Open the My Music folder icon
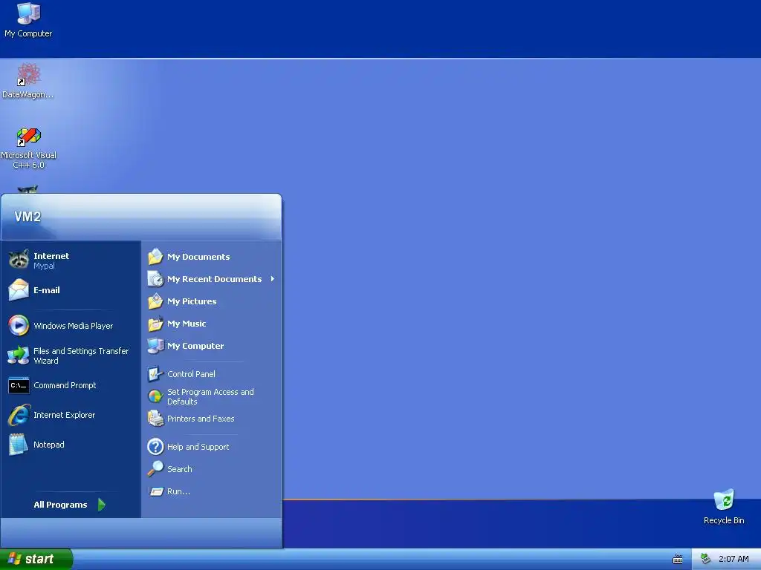The width and height of the screenshot is (761, 570). [155, 324]
